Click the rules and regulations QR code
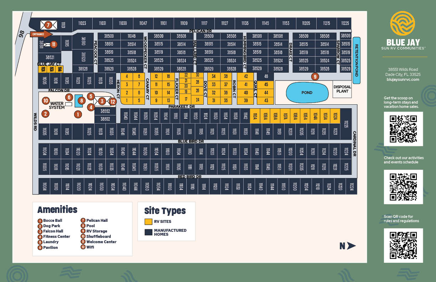 tap(403, 245)
